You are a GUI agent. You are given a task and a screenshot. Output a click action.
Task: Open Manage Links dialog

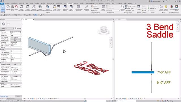coord(122,8)
